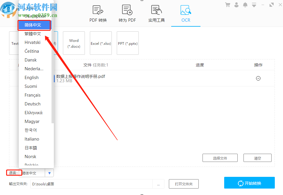Click the 进度 column header

200,65
